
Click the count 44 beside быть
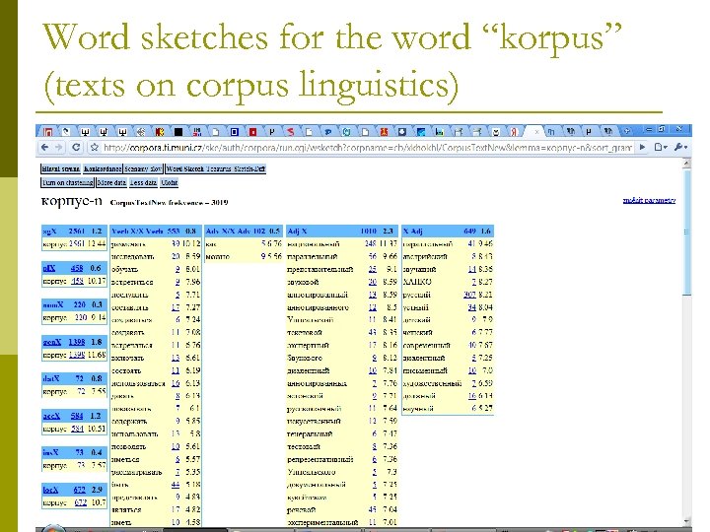click(x=176, y=485)
